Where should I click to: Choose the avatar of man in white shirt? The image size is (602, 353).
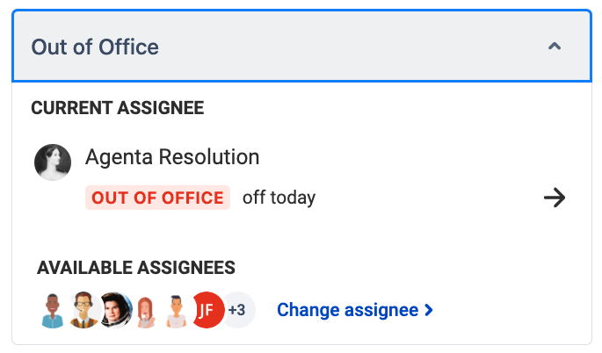177,311
